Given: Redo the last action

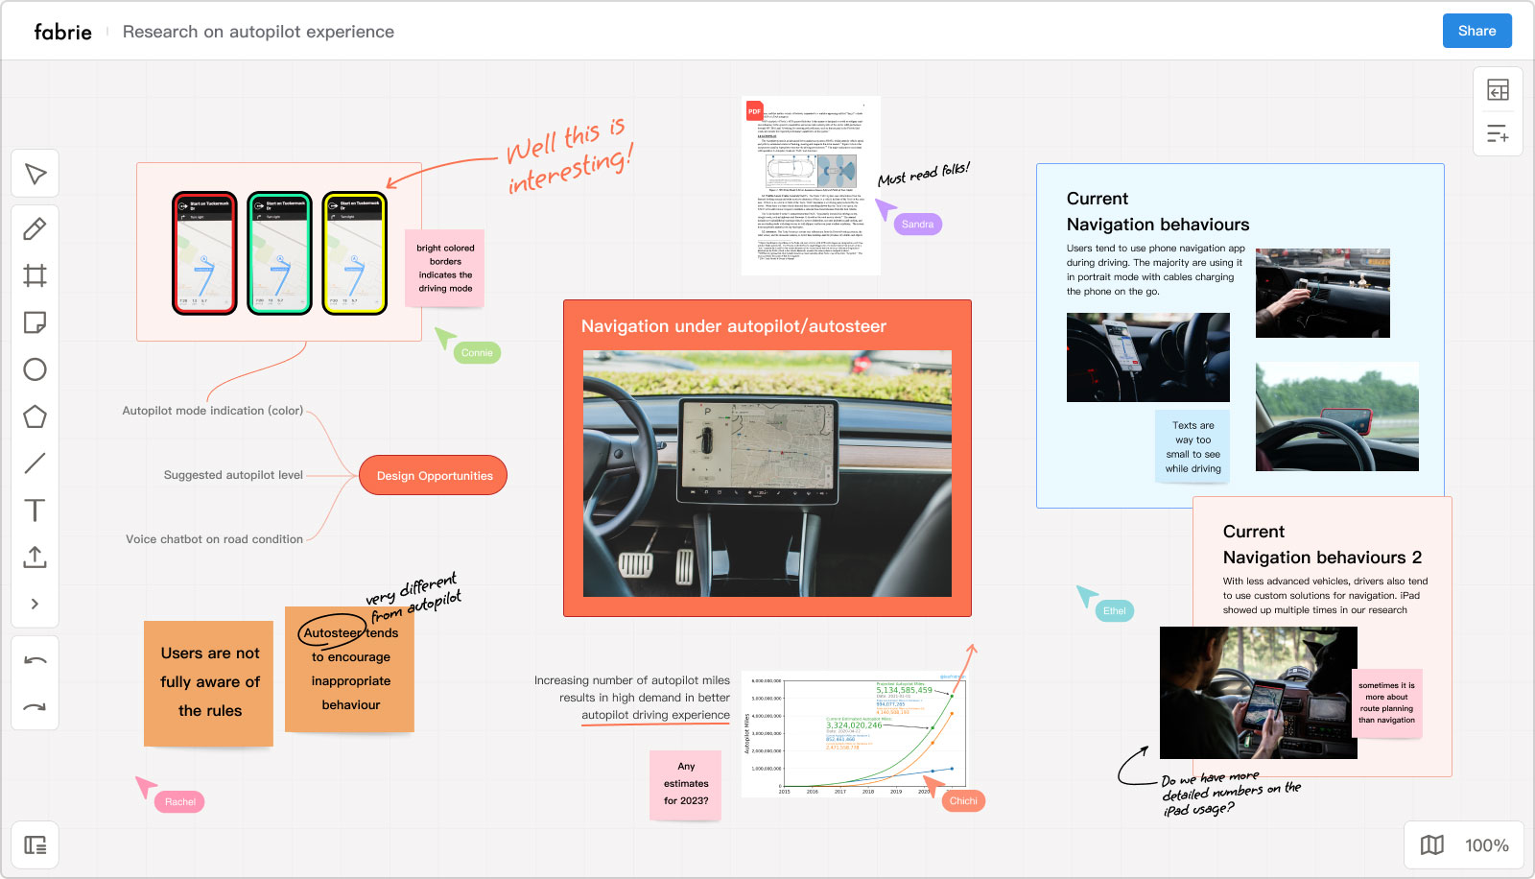Looking at the screenshot, I should coord(35,707).
